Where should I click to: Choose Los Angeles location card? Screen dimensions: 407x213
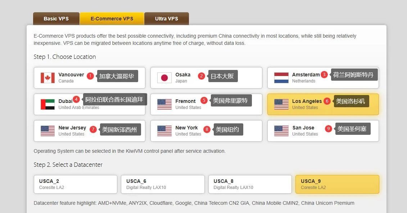pos(323,104)
